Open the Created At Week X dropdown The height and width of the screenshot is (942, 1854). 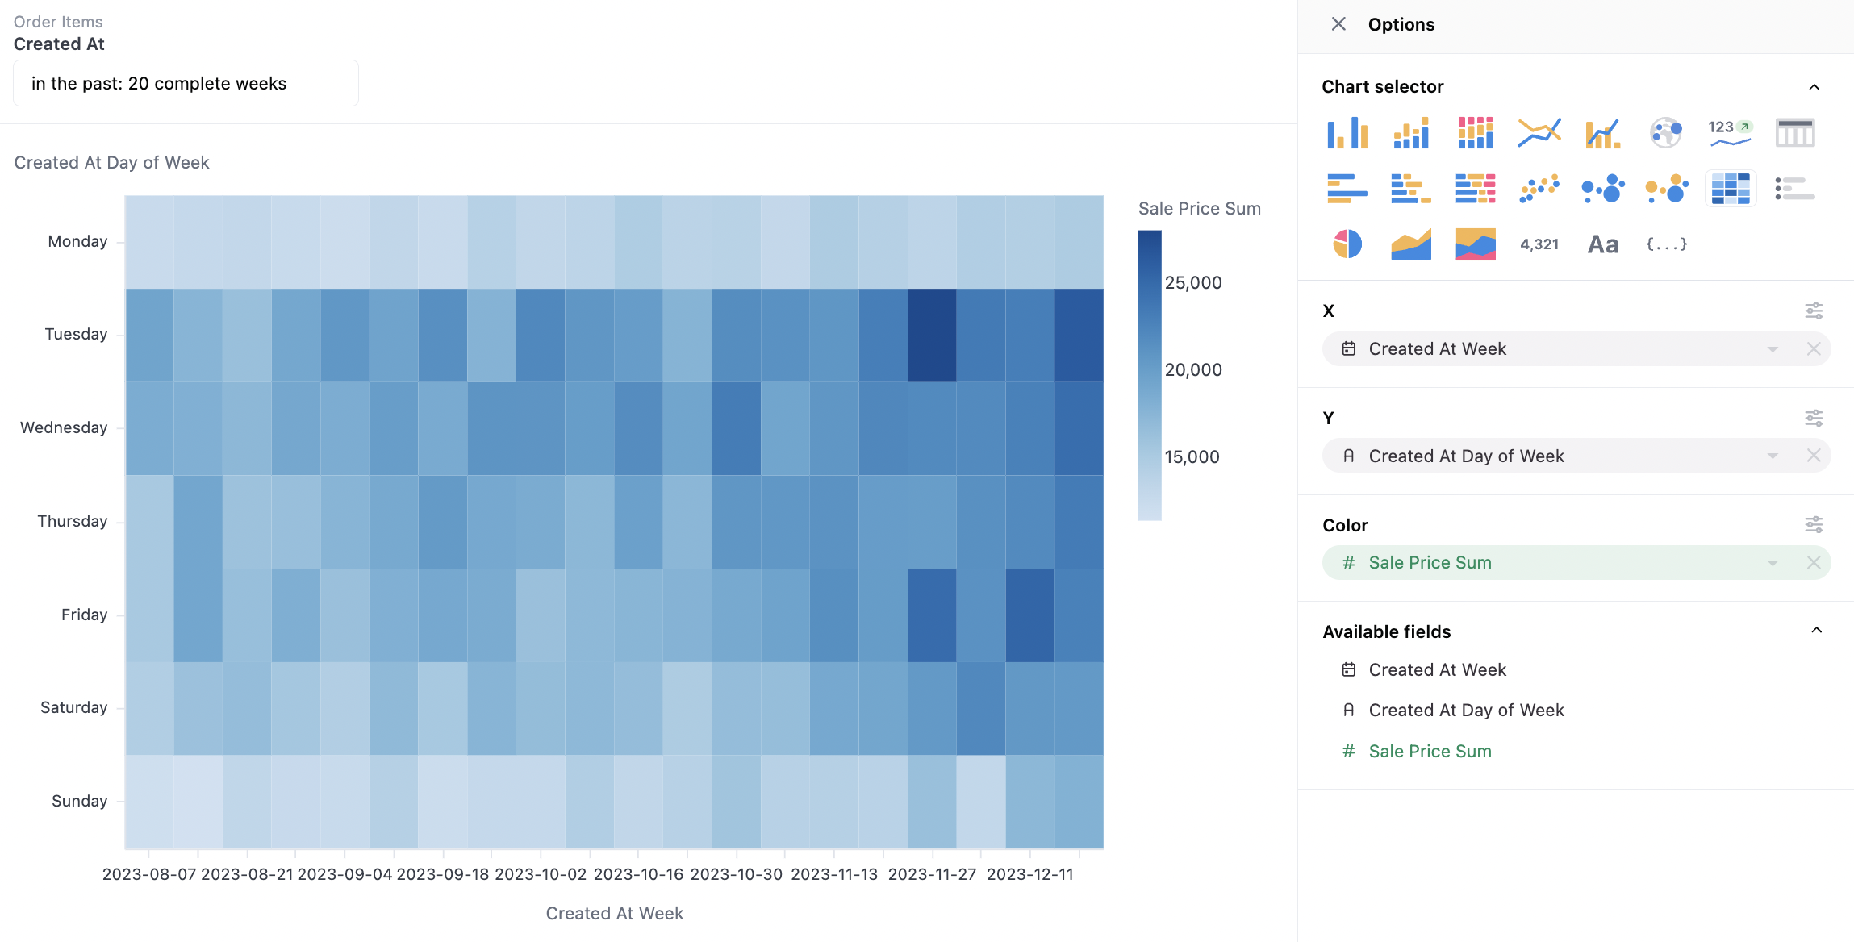[1773, 349]
